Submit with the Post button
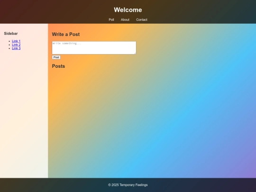 coord(56,57)
